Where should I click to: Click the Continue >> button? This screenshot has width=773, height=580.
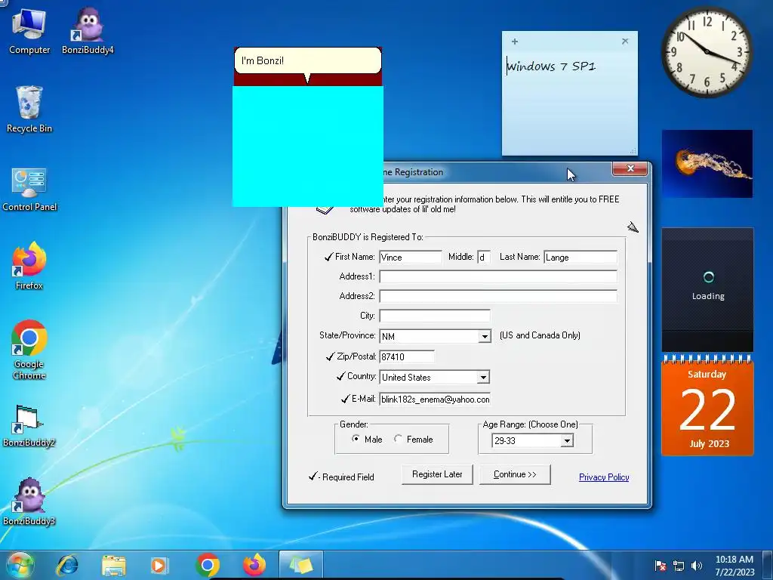point(515,474)
